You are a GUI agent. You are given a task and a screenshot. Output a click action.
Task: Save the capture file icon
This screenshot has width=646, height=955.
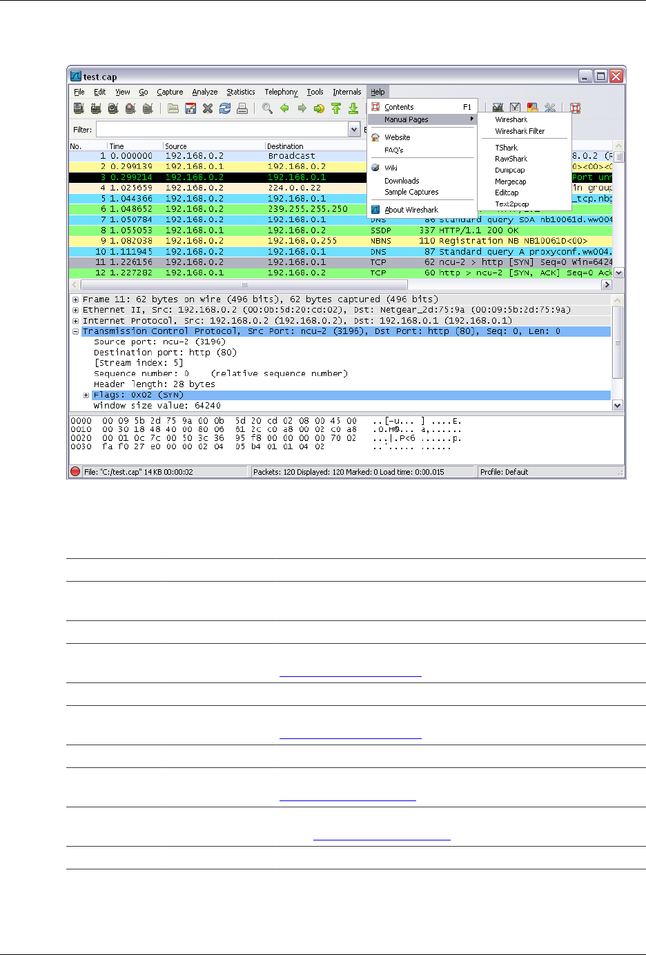point(190,108)
